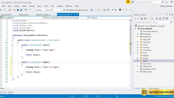This screenshot has width=174, height=98.
Task: Select the Global.asax file
Action: [147, 66]
